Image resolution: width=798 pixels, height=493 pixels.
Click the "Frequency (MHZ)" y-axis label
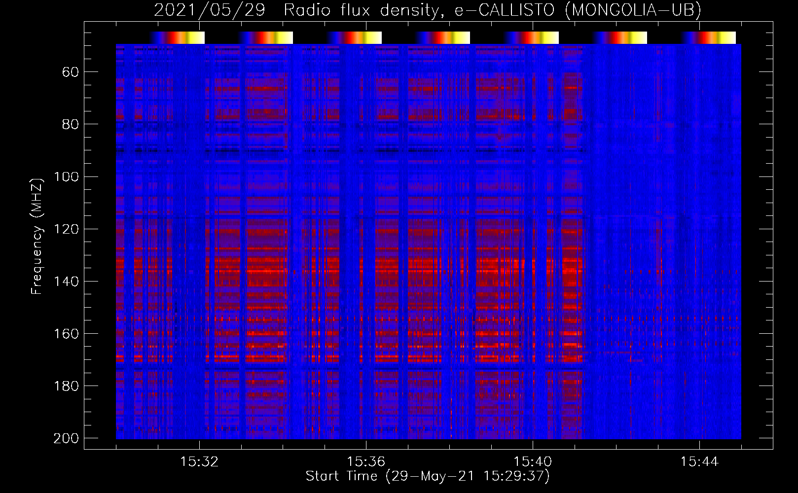coord(37,237)
